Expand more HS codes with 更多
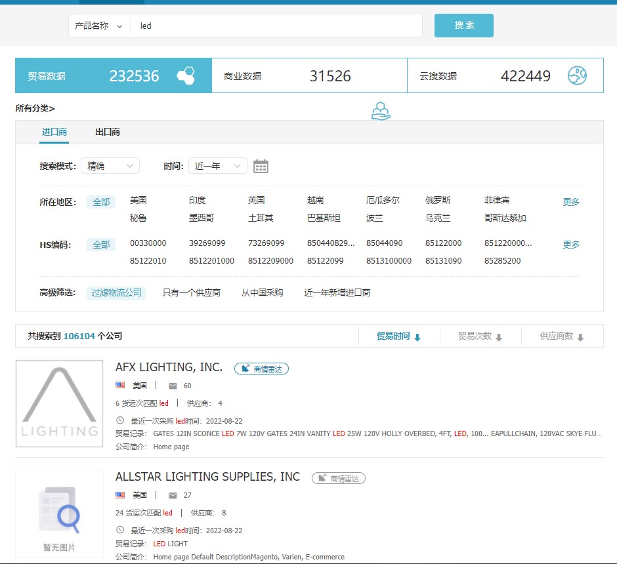Viewport: 617px width, 564px height. point(571,245)
